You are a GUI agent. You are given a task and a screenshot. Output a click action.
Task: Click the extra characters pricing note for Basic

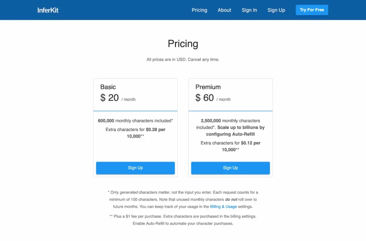(135, 133)
